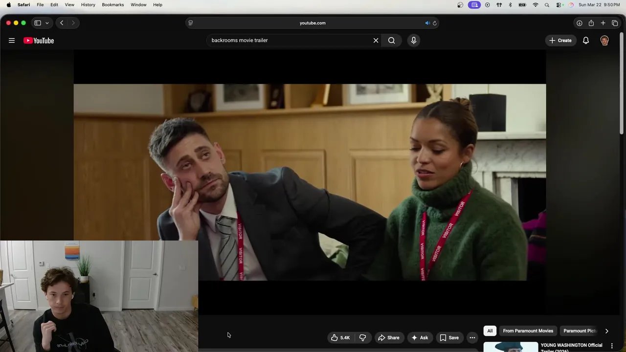Image resolution: width=626 pixels, height=352 pixels.
Task: Open a new Safari tab
Action: [x=603, y=23]
